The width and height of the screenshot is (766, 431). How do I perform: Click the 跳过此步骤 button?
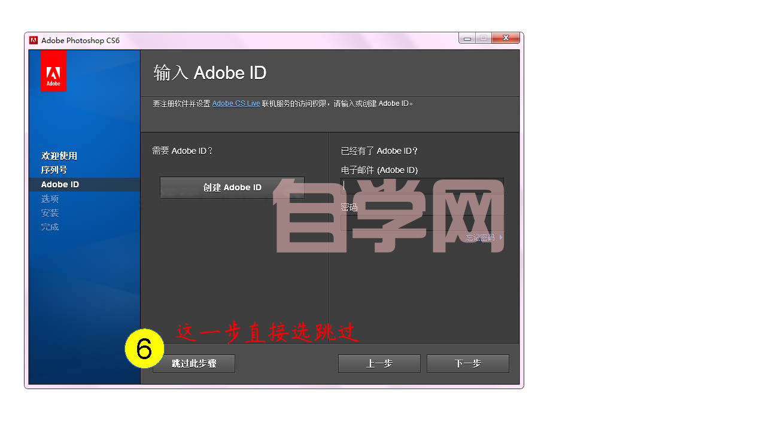click(194, 363)
